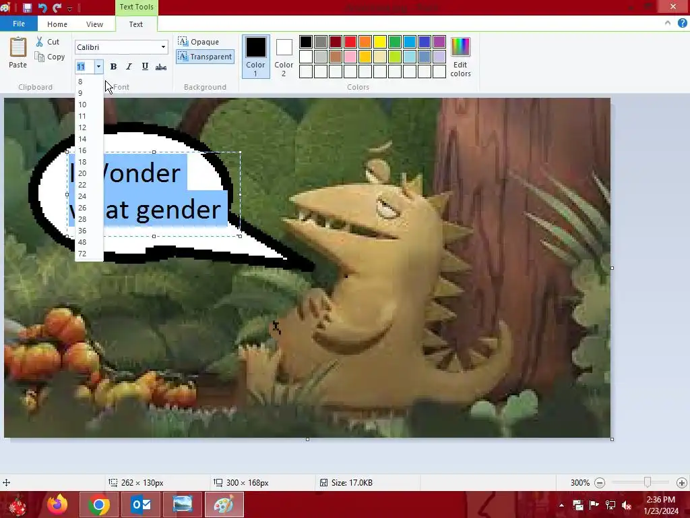Pick the yellow color swatch
This screenshot has height=518, width=690.
380,42
